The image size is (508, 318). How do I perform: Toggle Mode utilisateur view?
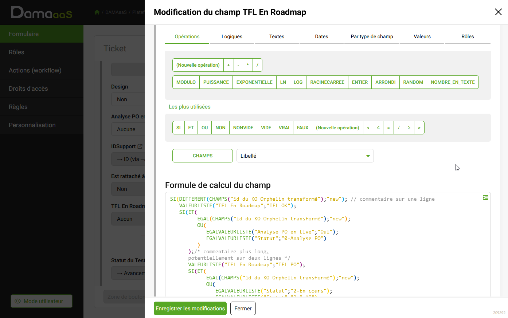click(42, 301)
